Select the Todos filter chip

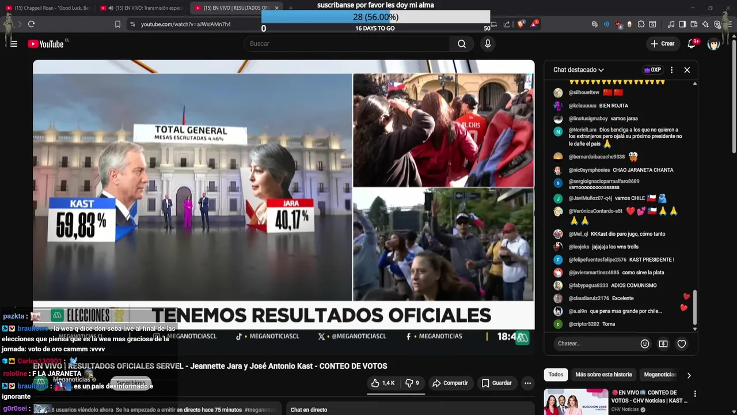[x=556, y=375]
